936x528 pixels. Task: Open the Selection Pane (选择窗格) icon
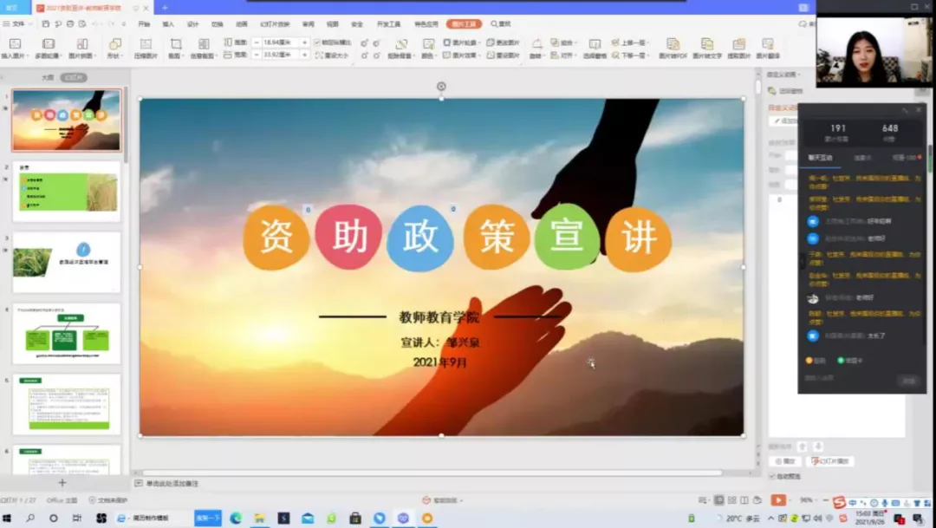coord(595,44)
